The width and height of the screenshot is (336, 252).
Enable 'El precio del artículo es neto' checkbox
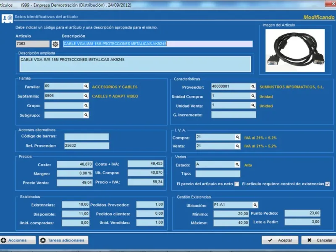(237, 184)
